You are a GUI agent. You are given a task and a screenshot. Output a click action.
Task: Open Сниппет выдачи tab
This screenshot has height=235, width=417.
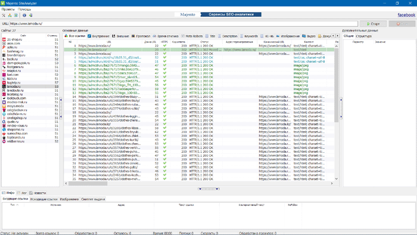point(93,199)
